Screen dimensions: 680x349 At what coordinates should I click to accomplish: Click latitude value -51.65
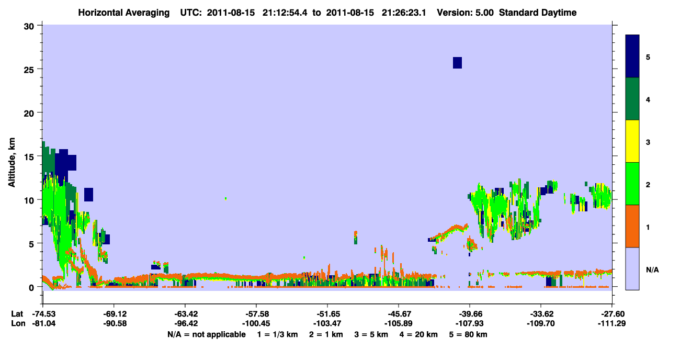click(327, 314)
